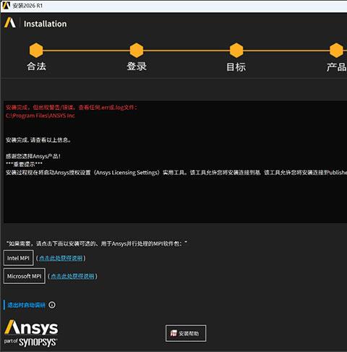Click the red installation warning message line

(72, 108)
